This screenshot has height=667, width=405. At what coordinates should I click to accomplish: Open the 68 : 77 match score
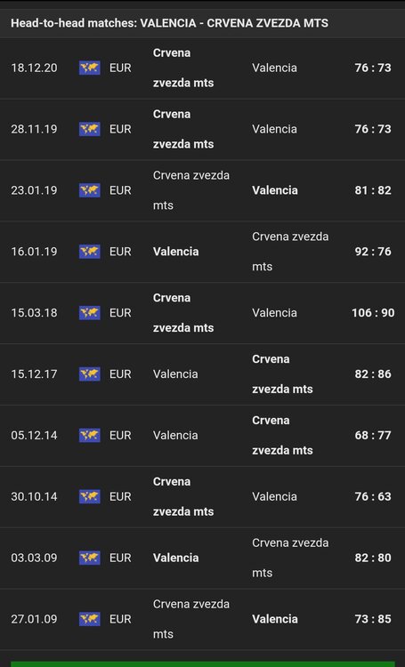coord(373,435)
